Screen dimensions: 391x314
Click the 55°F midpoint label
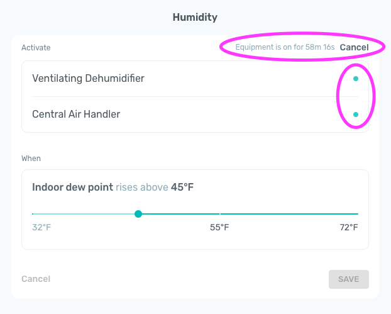click(x=219, y=227)
